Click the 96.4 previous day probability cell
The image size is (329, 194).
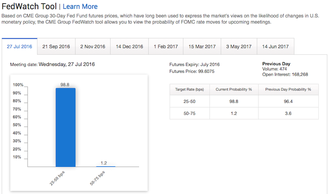(x=288, y=101)
